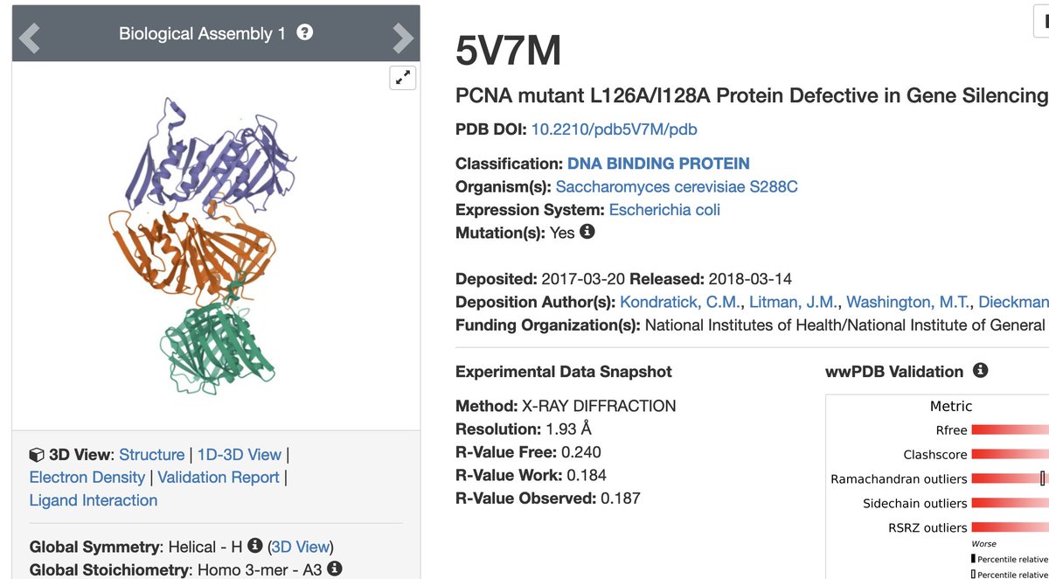1049x579 pixels.
Task: Show info icon next to Mutation(s)
Action: [587, 232]
